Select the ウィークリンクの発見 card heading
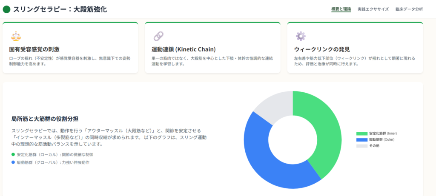Image resolution: width=436 pixels, height=196 pixels. pos(322,49)
